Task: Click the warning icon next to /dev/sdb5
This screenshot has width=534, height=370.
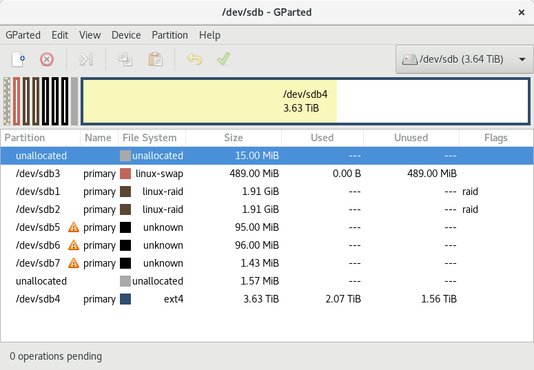Action: 74,227
